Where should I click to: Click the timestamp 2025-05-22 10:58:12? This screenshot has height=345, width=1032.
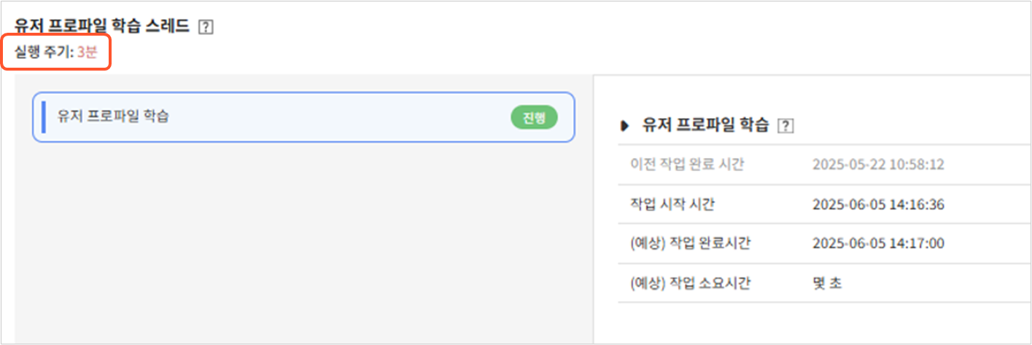878,164
